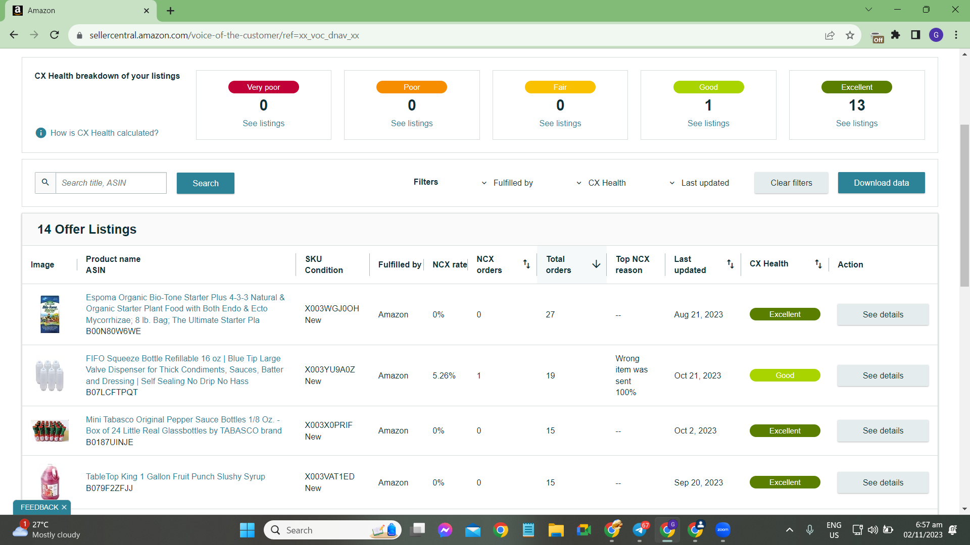Open File Explorer from the taskbar
The height and width of the screenshot is (545, 970).
coord(556,530)
